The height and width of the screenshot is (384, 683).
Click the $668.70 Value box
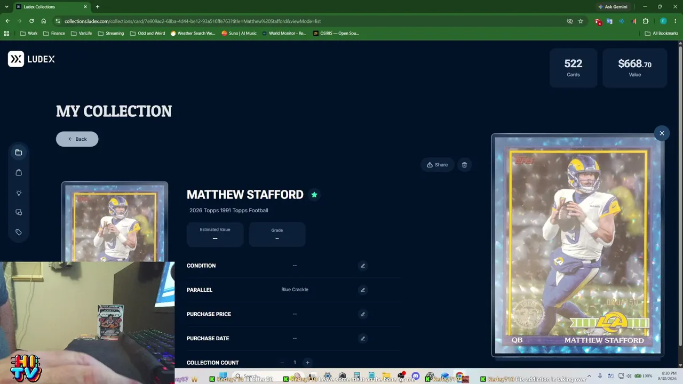pos(634,68)
